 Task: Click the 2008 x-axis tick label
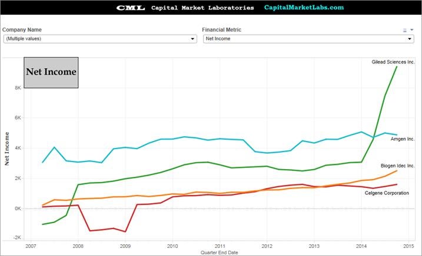78,246
